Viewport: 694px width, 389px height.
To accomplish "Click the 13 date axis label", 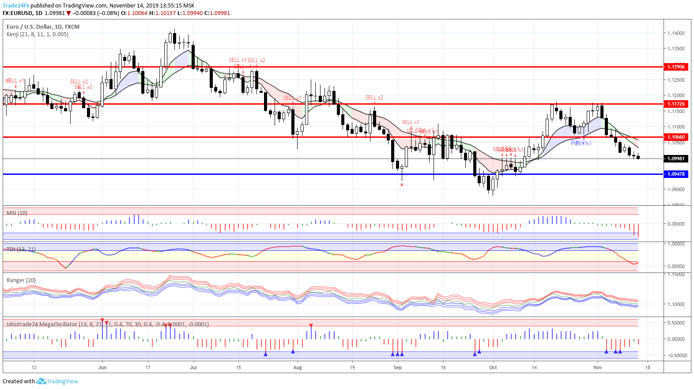I will coord(34,367).
